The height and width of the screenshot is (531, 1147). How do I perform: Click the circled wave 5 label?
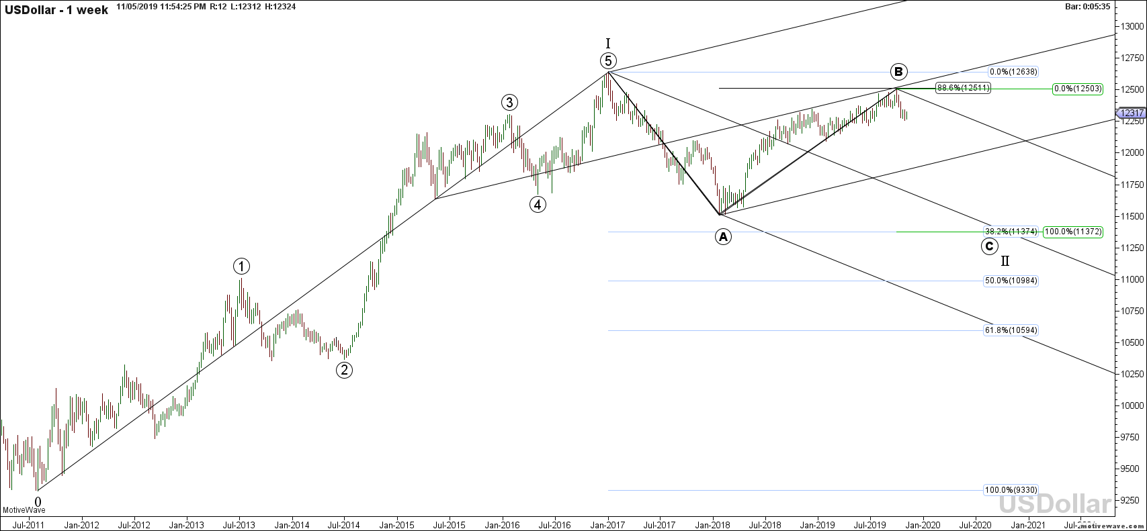608,60
